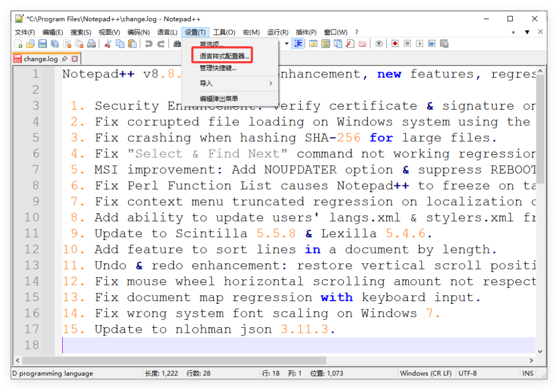Pin the change.log tab with pin icon

[64, 59]
